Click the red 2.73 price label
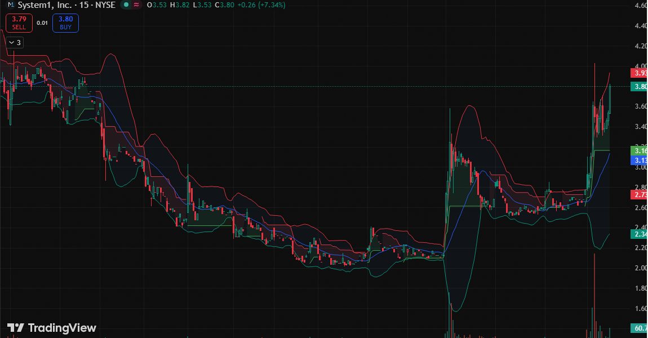 pyautogui.click(x=640, y=194)
